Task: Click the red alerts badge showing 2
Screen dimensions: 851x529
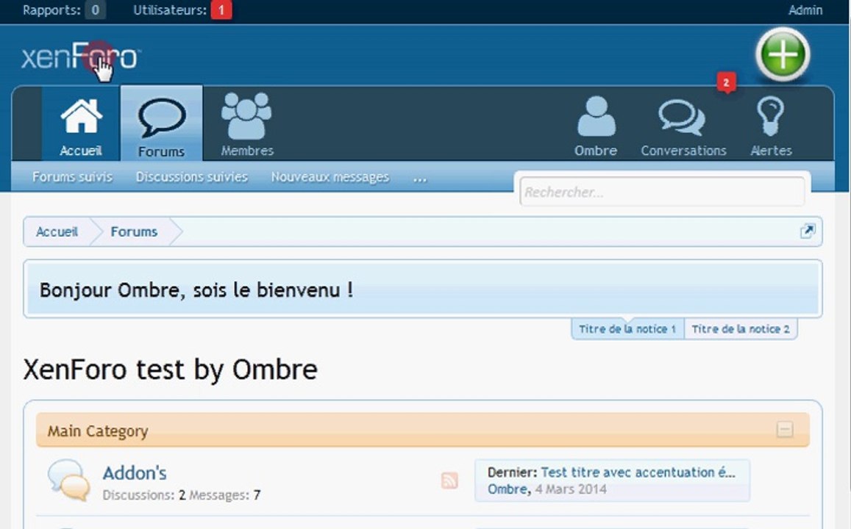Action: pyautogui.click(x=726, y=82)
